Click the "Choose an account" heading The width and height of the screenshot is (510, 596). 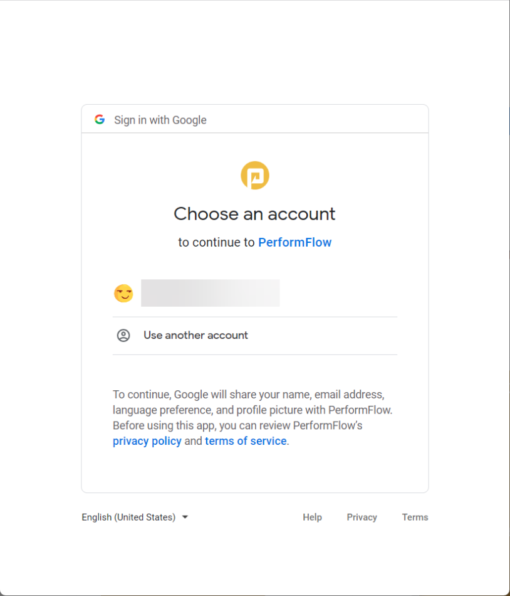coord(254,214)
